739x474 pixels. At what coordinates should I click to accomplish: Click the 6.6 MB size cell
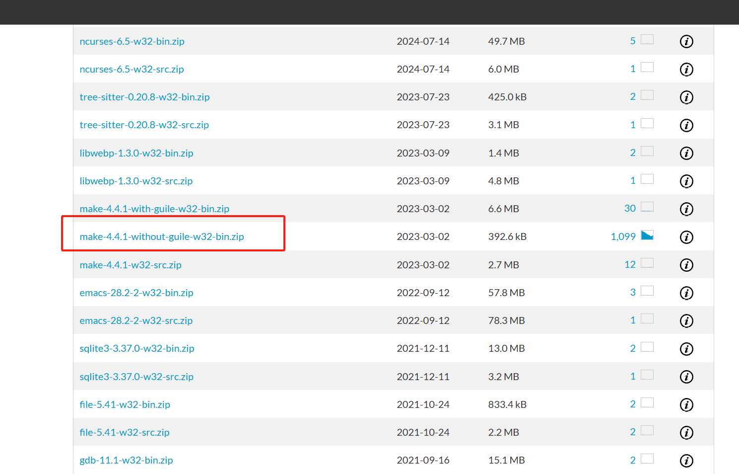pyautogui.click(x=503, y=209)
